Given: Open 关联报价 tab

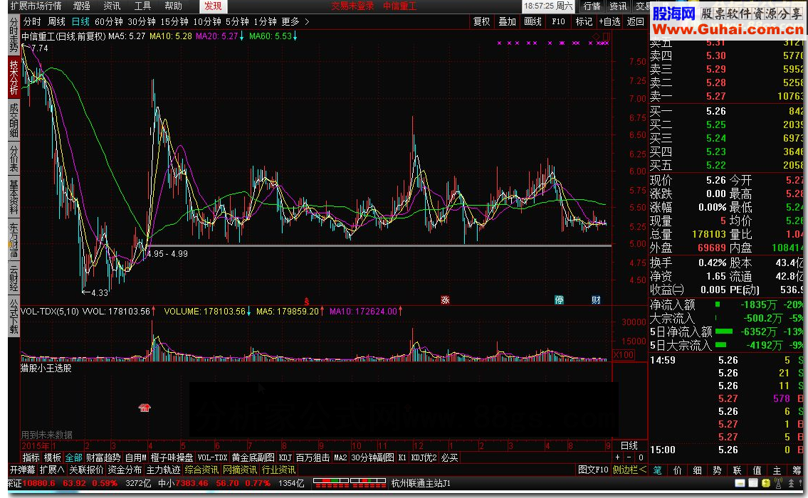Looking at the screenshot, I should [86, 470].
